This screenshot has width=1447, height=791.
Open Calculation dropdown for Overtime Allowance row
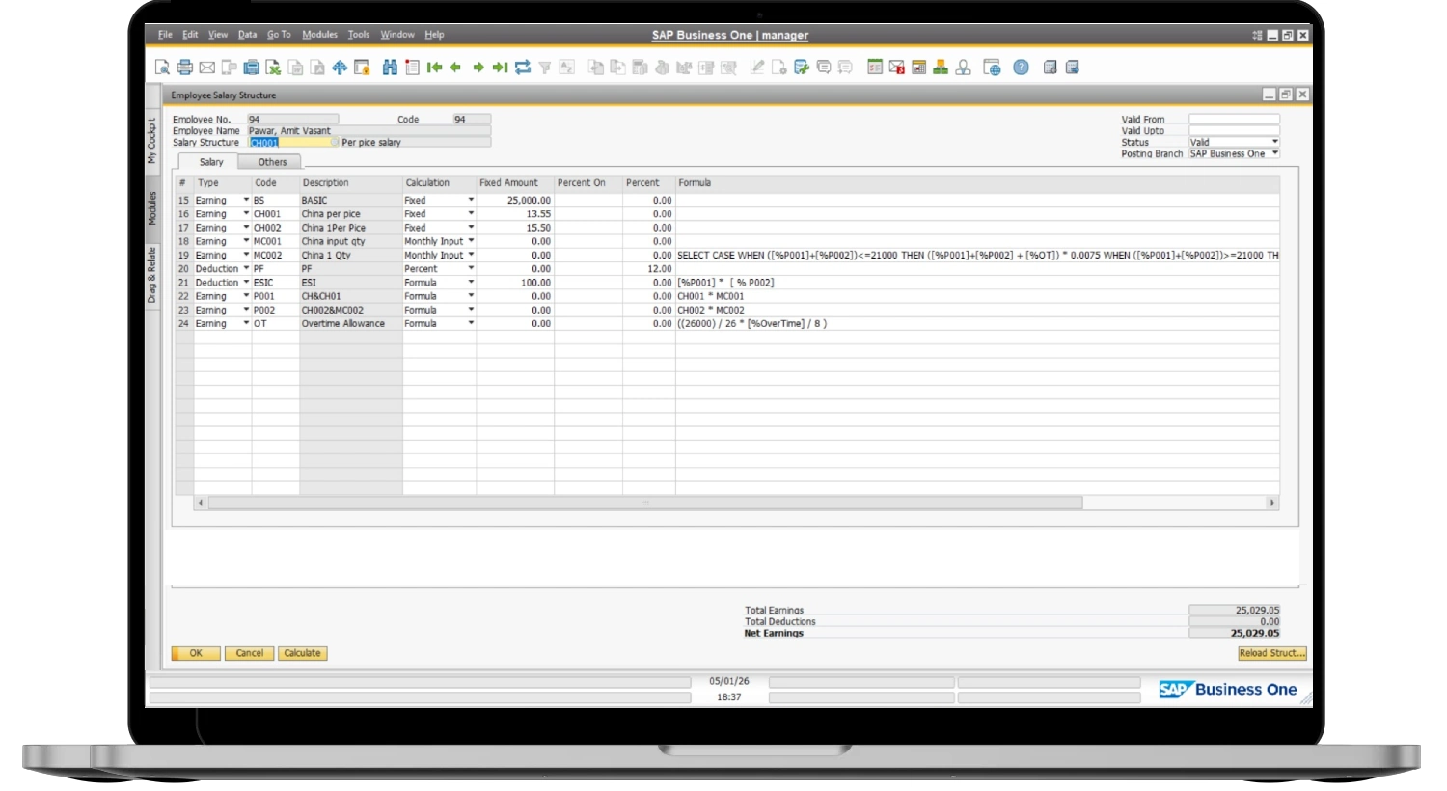pos(471,324)
